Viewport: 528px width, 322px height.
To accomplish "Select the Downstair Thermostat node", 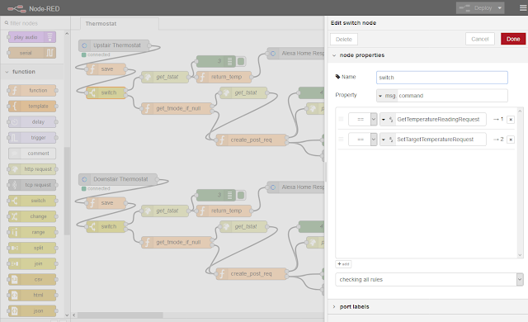I will [118, 179].
